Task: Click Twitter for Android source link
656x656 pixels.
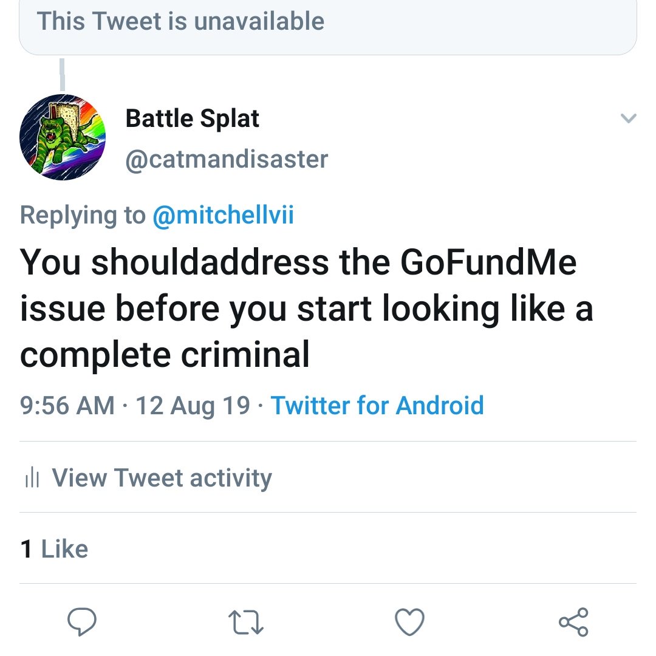Action: (377, 405)
